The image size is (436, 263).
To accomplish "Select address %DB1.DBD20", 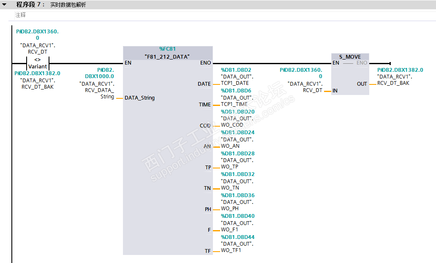I will (x=238, y=111).
